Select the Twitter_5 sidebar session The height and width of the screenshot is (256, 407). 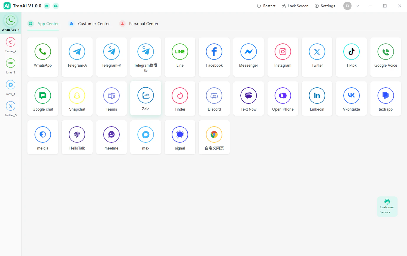[x=11, y=109]
